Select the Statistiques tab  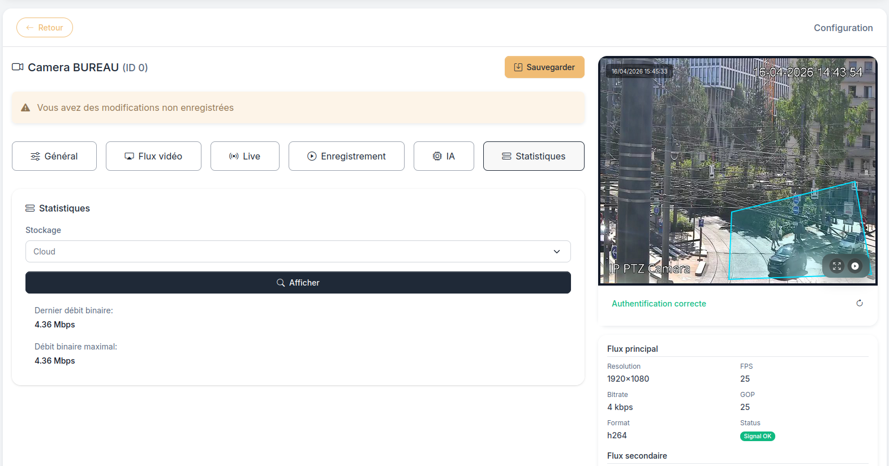click(534, 156)
